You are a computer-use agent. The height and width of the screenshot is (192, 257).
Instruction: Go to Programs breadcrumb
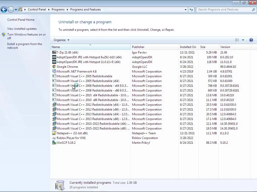click(58, 9)
